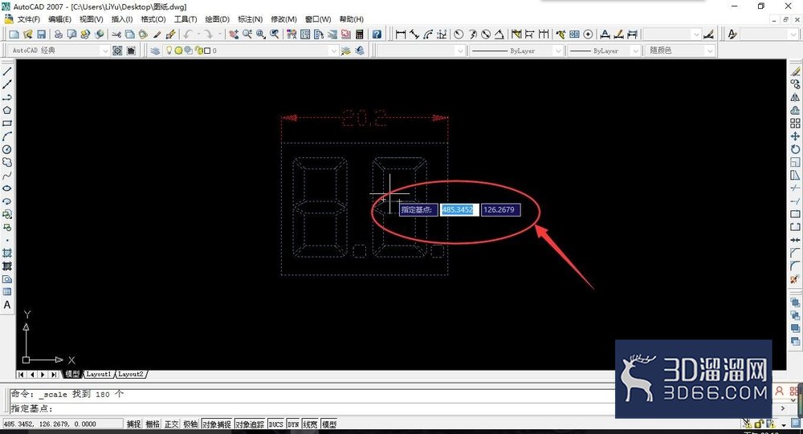
Task: Open the Layer Properties Manager icon
Action: [x=155, y=51]
